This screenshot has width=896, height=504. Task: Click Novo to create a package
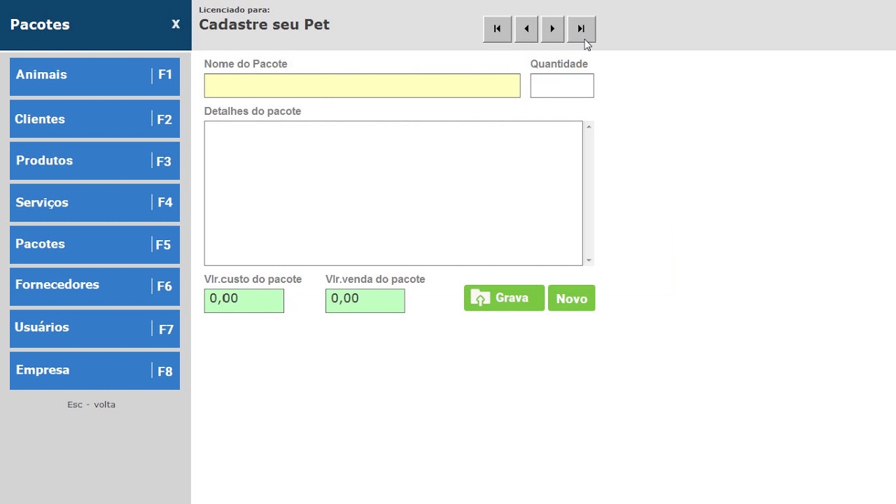click(x=571, y=298)
